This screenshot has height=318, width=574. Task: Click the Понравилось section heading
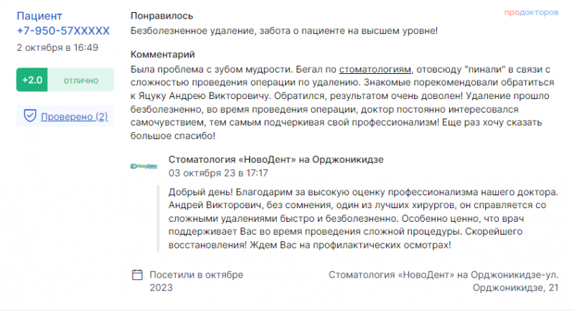click(x=162, y=16)
